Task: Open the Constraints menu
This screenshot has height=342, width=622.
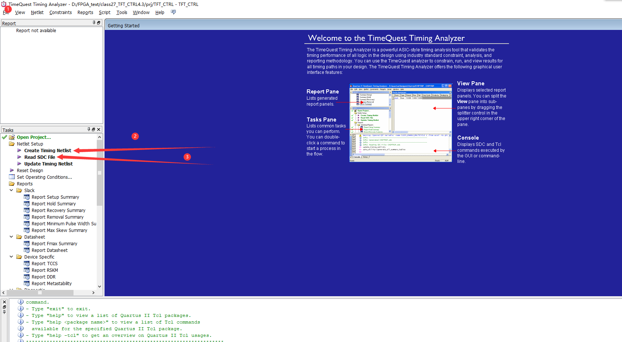Action: pyautogui.click(x=61, y=13)
